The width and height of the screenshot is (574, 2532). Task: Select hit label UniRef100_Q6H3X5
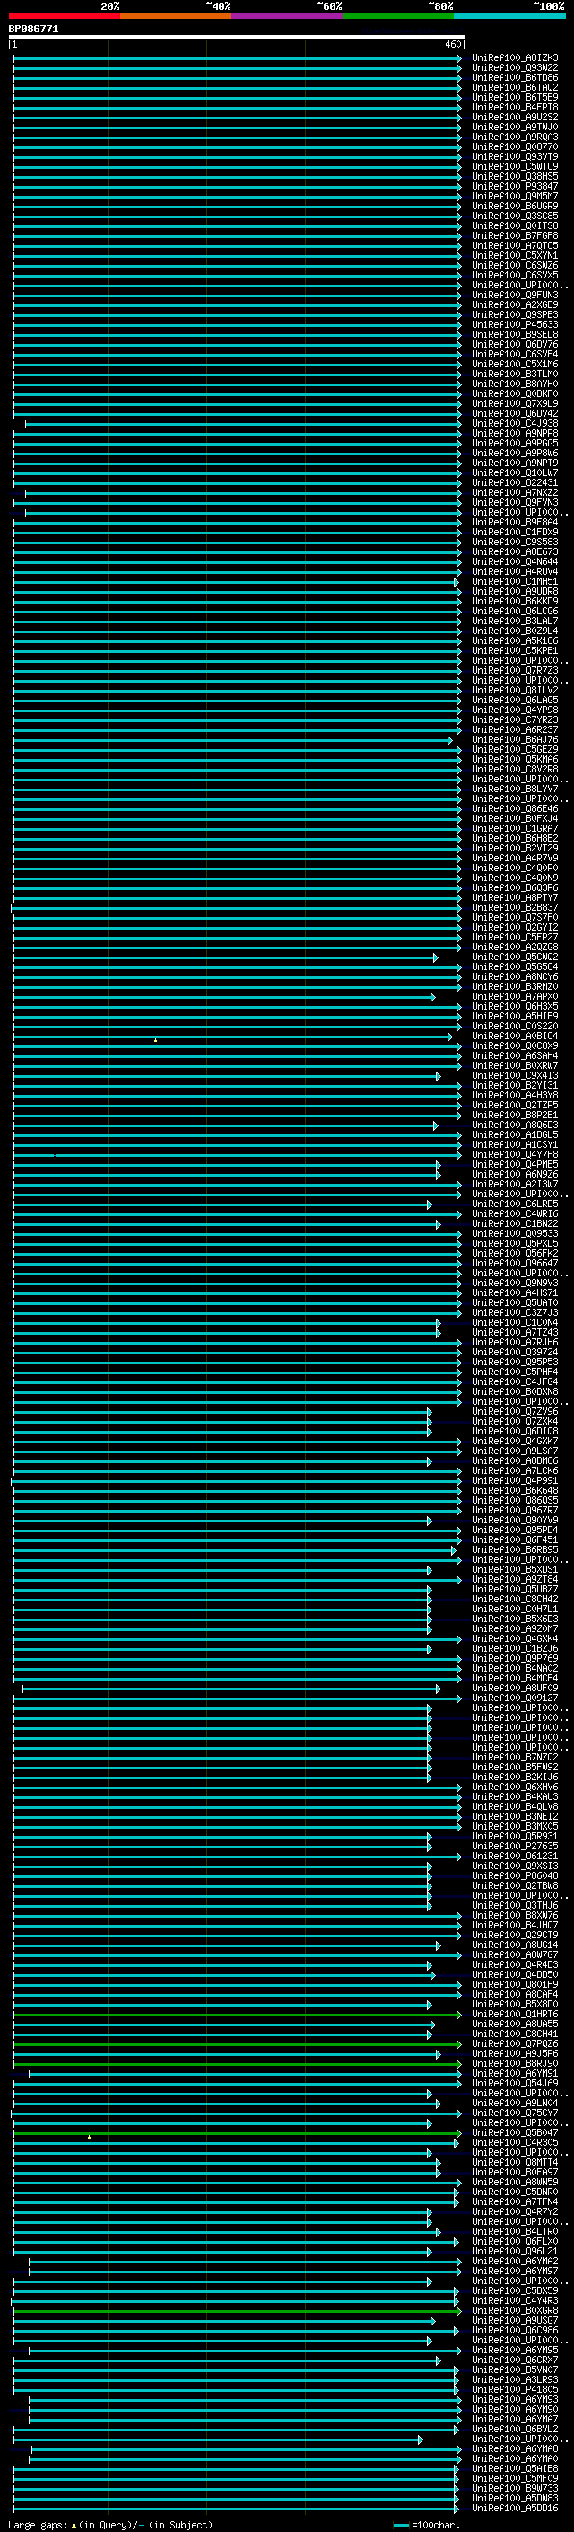(514, 1007)
